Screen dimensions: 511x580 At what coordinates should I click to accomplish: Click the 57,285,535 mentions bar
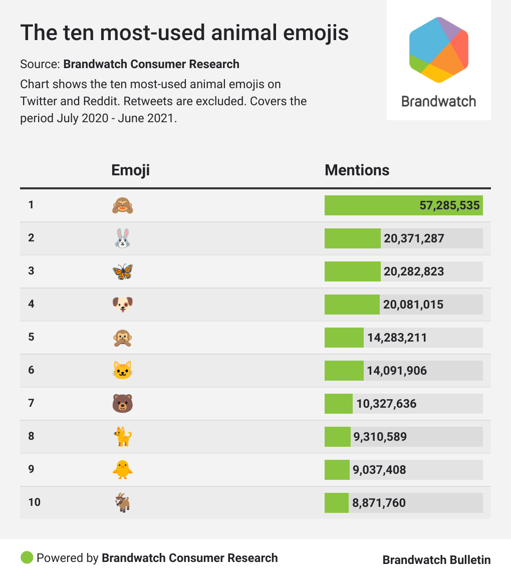pos(403,205)
